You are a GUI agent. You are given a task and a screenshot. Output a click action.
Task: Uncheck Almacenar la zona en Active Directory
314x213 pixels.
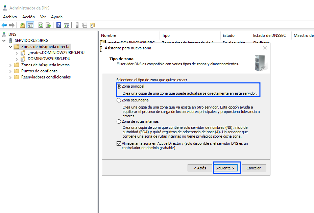pyautogui.click(x=119, y=143)
